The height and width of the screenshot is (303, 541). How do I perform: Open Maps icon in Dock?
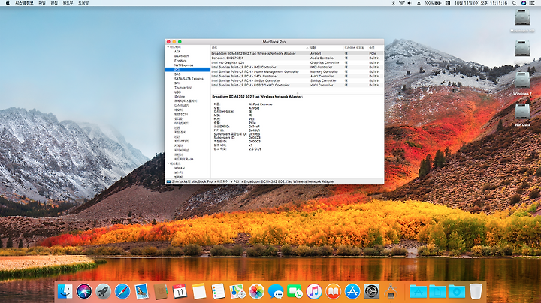point(237,291)
